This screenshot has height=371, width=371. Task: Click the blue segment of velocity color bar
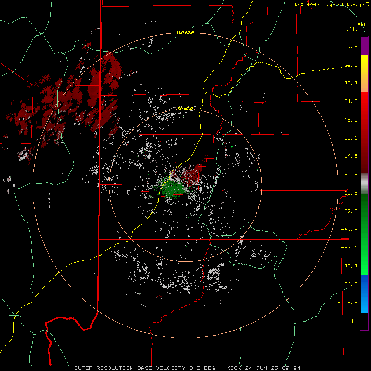pos(364,294)
